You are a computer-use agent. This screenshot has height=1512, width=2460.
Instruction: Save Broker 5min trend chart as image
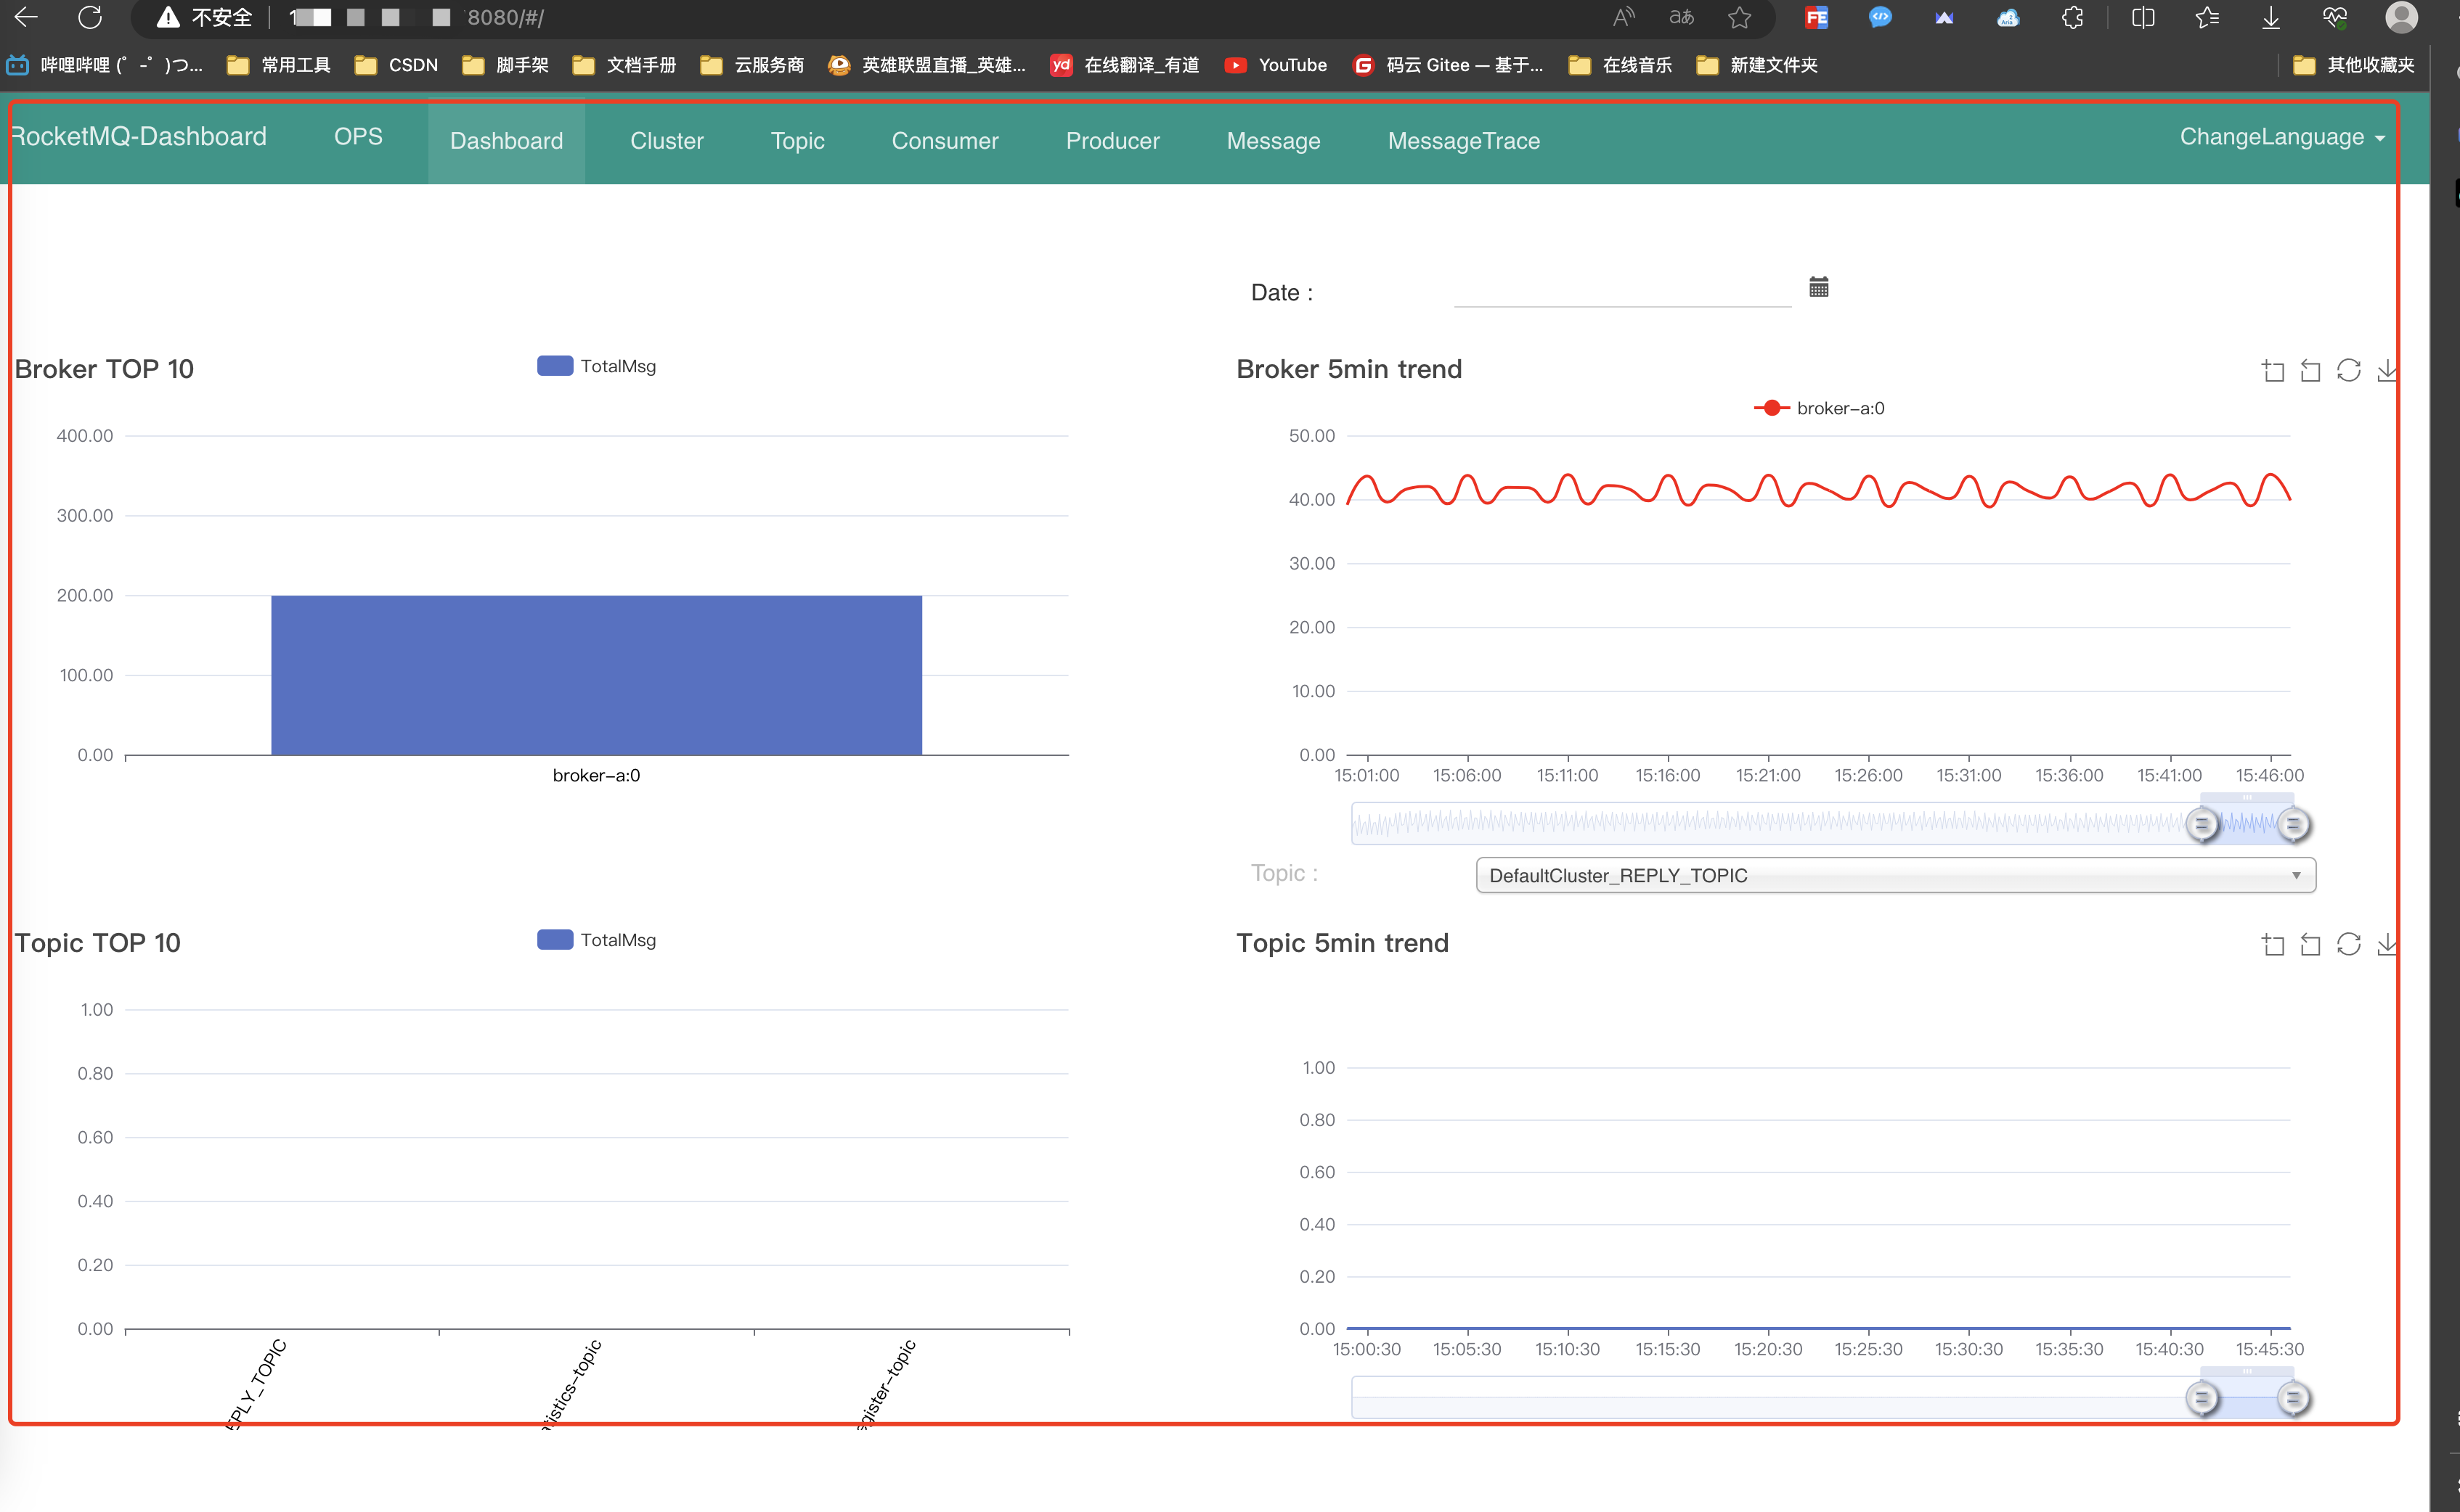point(2387,370)
